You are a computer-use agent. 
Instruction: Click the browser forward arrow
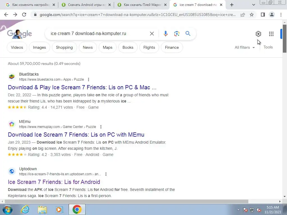(x=15, y=15)
